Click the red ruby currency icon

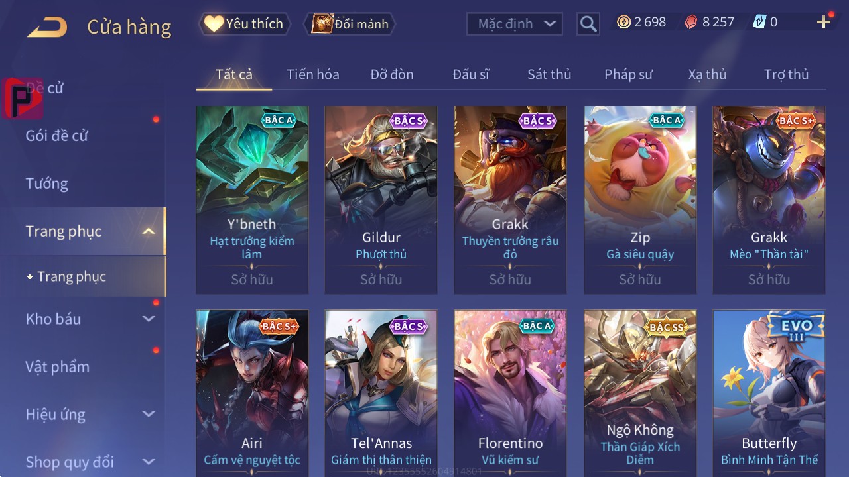(690, 22)
